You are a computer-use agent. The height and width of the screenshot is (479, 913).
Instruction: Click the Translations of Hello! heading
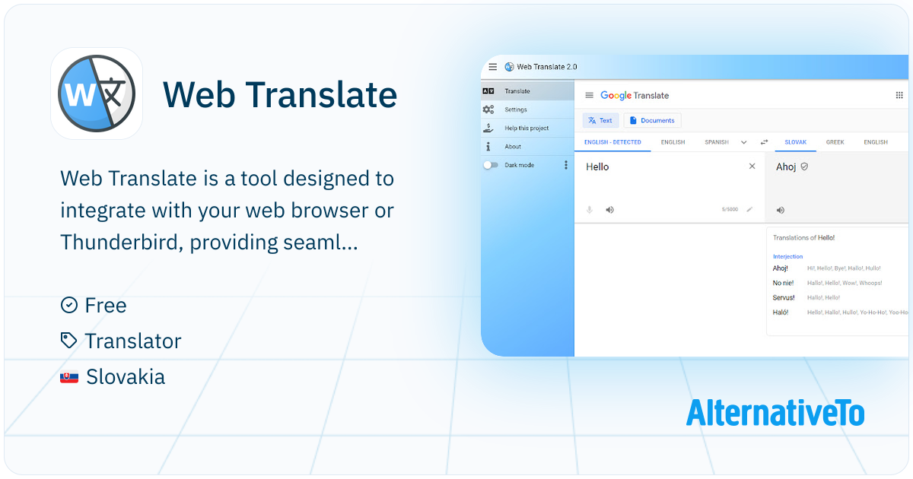pyautogui.click(x=803, y=238)
